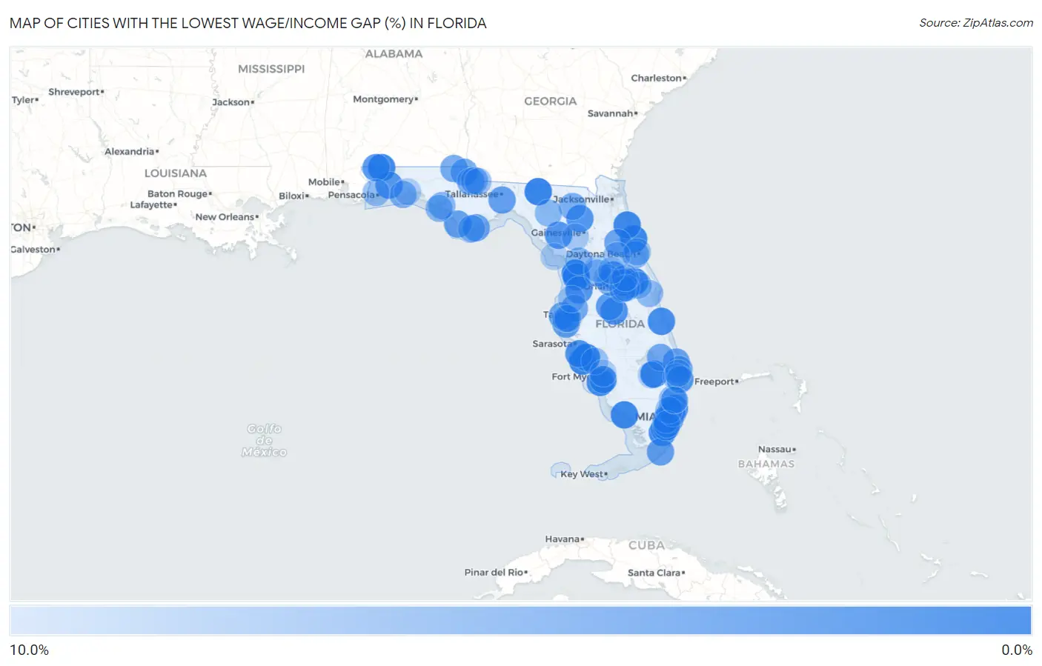This screenshot has width=1042, height=666.
Task: Click the Jacksonville city label
Action: (583, 199)
